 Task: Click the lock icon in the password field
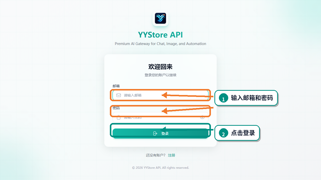(x=119, y=117)
